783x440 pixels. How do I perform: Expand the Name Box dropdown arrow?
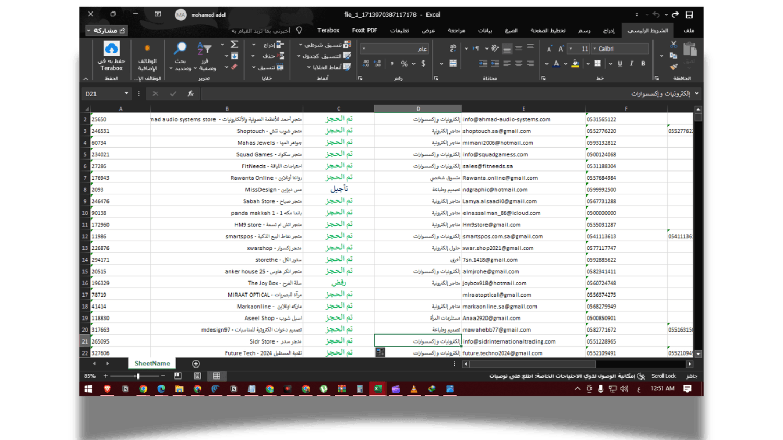click(126, 94)
